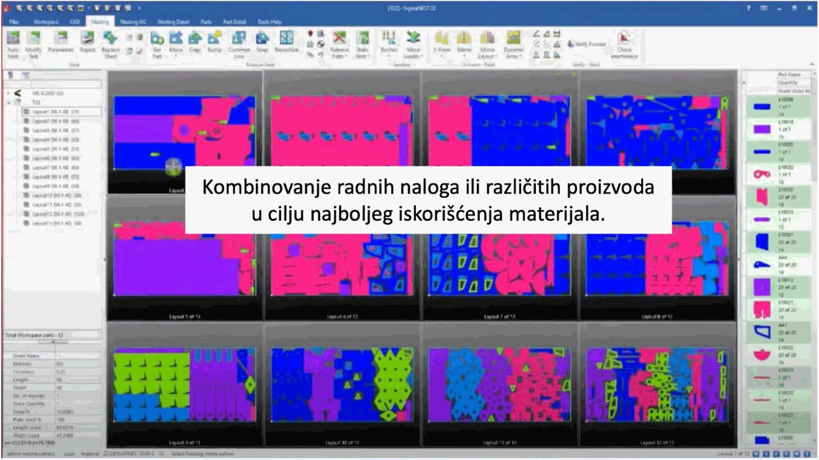
Task: Expand the Dynamic Array dropdown
Action: tap(513, 53)
